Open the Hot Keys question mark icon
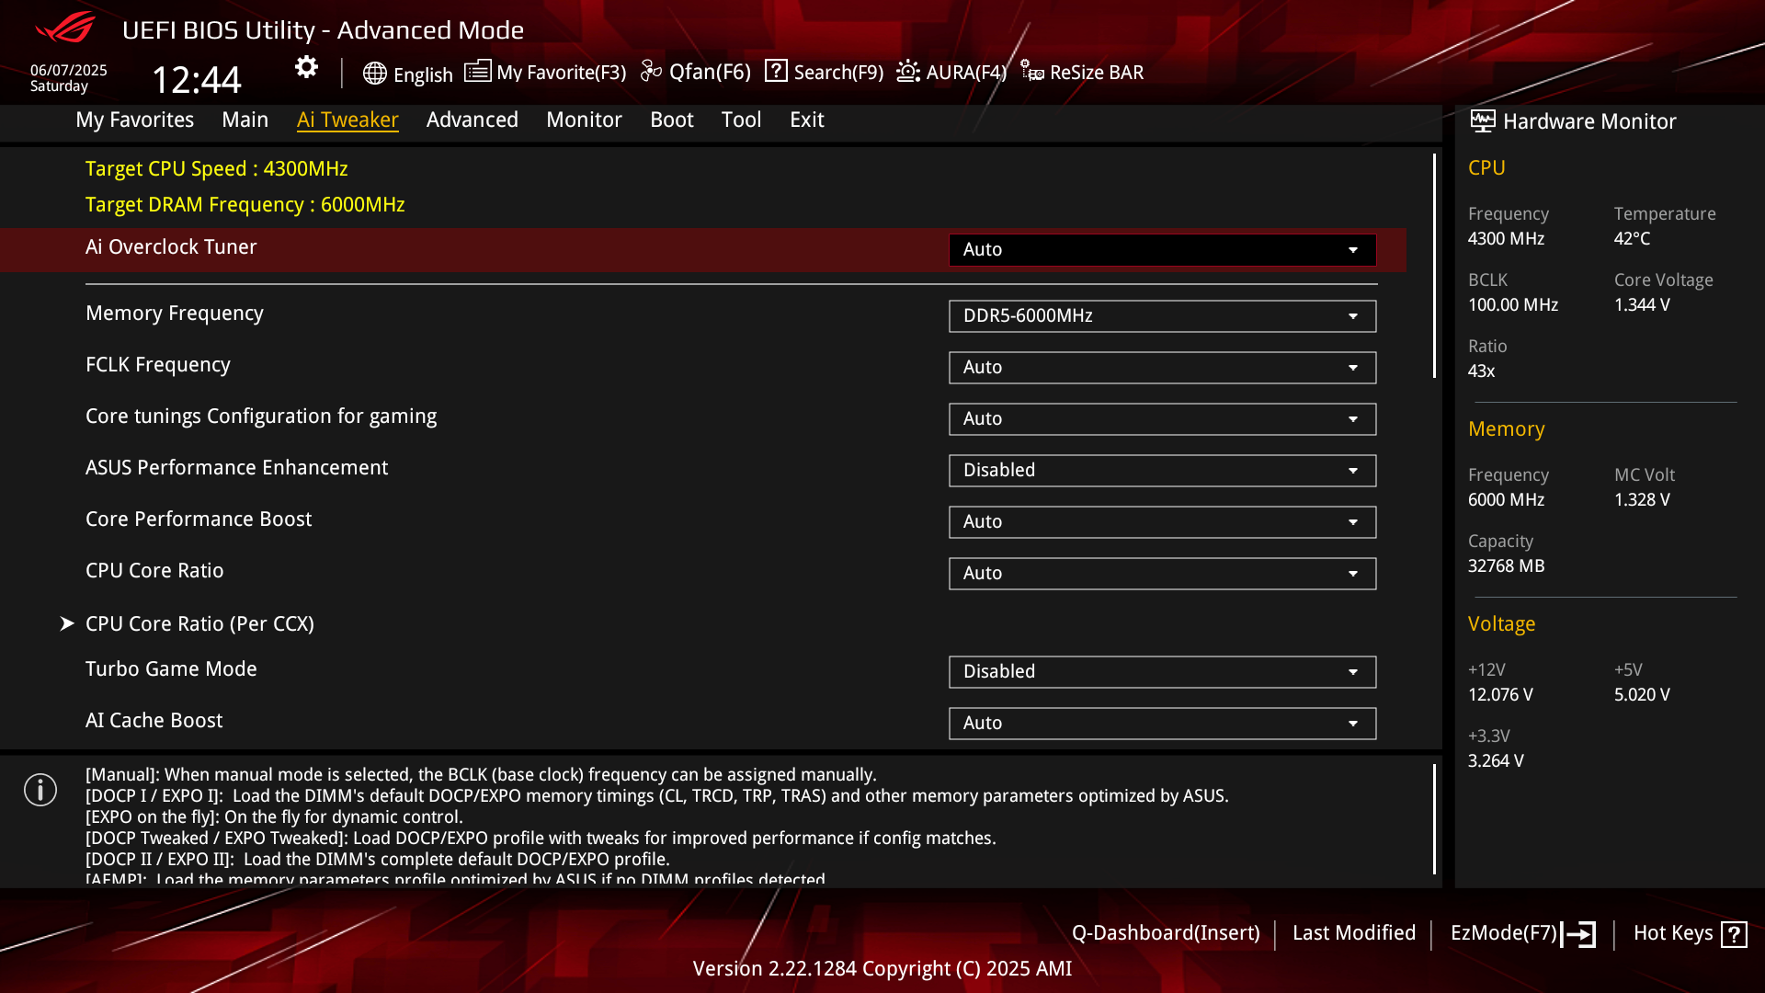1765x993 pixels. [1734, 934]
